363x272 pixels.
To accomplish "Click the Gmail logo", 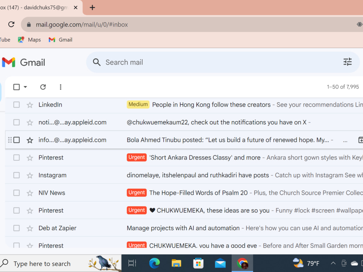I will 23,62.
